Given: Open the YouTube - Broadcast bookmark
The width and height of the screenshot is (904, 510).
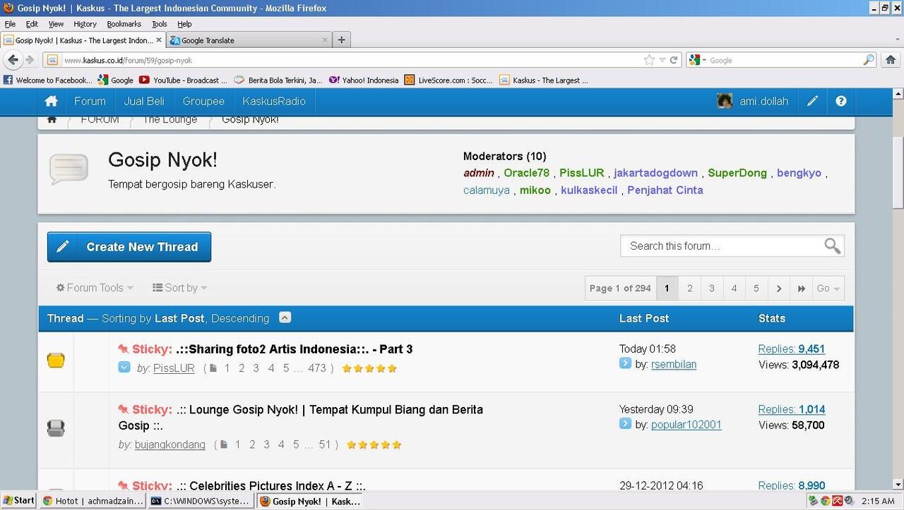Looking at the screenshot, I should click(x=184, y=80).
